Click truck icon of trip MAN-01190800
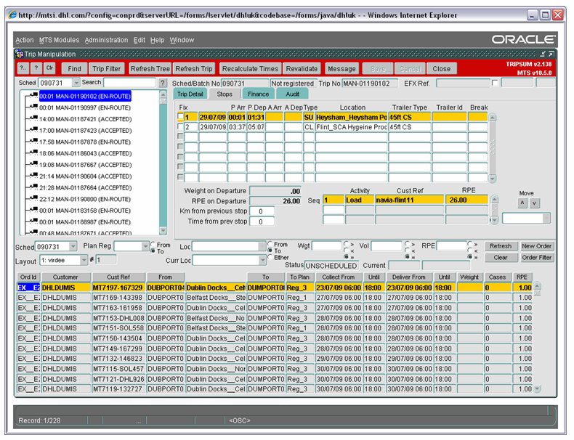 coord(33,198)
